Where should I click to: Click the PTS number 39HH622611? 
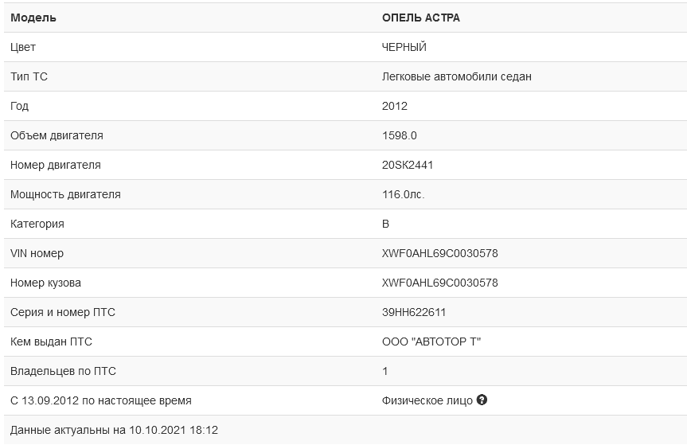[414, 312]
